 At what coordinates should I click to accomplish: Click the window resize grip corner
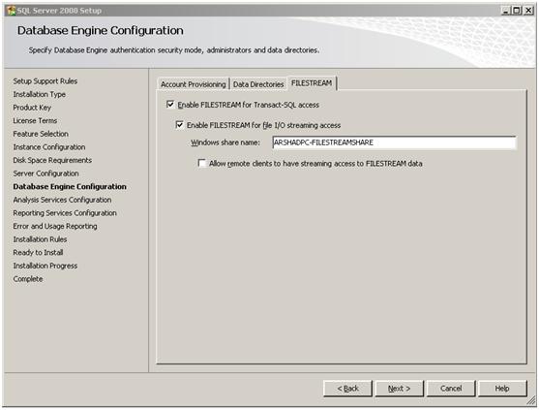pyautogui.click(x=531, y=400)
